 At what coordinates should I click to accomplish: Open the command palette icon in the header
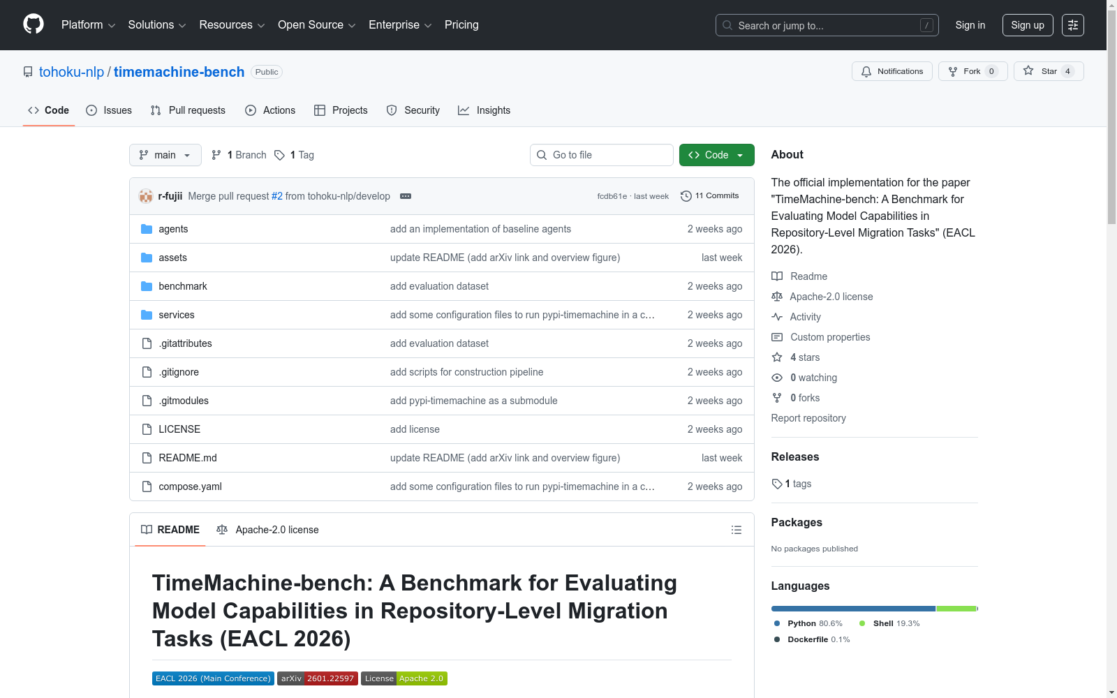pyautogui.click(x=1073, y=25)
